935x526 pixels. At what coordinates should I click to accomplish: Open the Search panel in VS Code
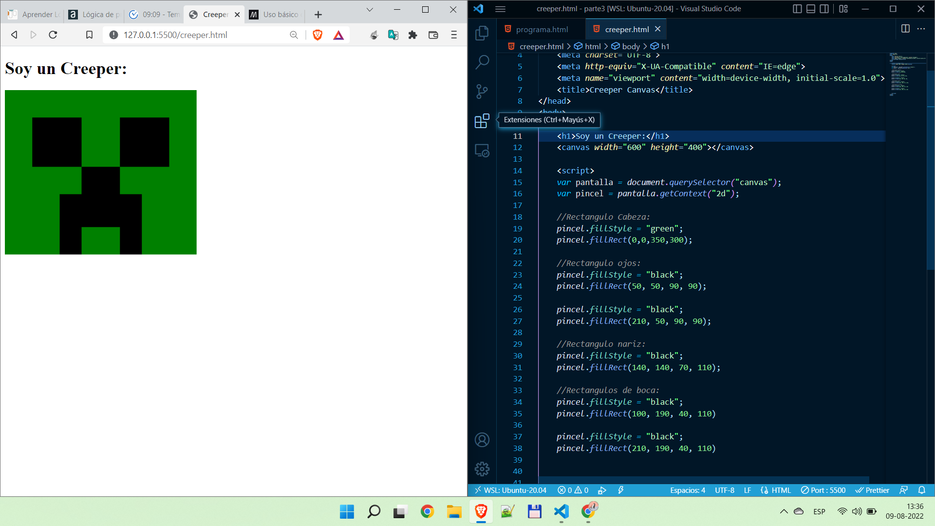tap(482, 62)
